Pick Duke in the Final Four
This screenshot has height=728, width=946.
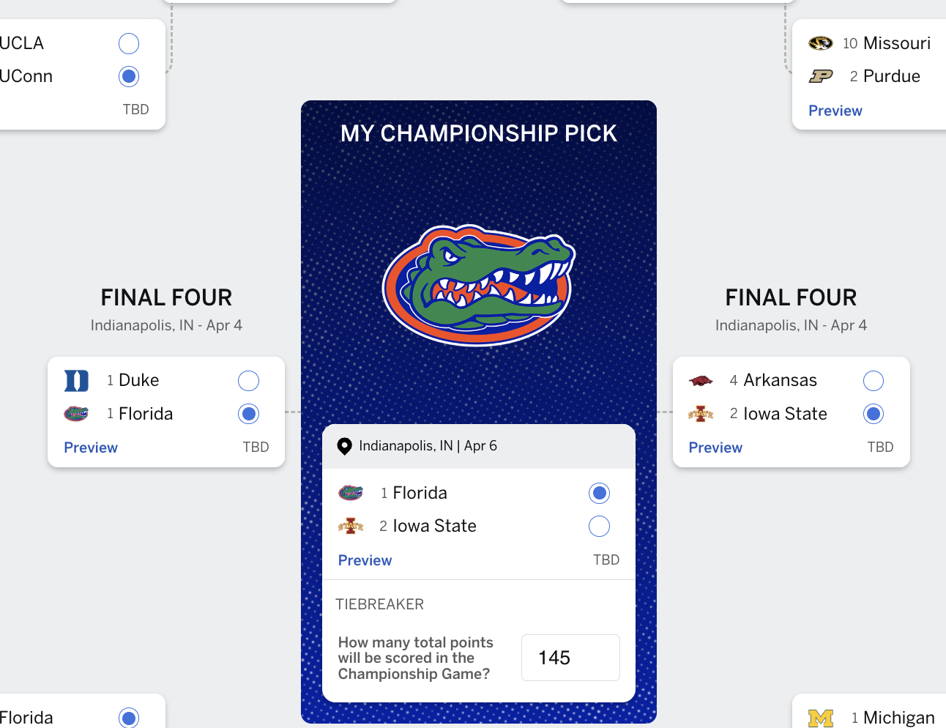coord(249,381)
